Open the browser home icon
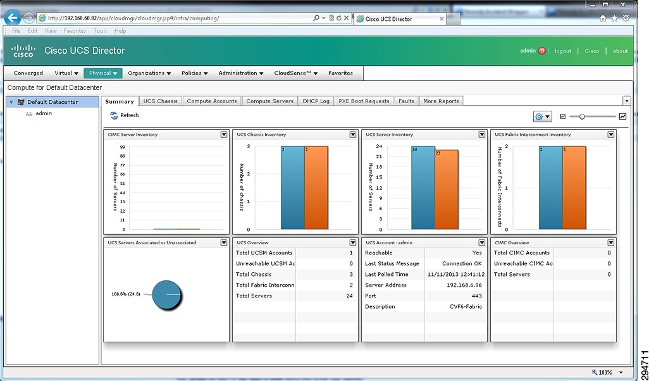This screenshot has height=381, width=649. (603, 18)
